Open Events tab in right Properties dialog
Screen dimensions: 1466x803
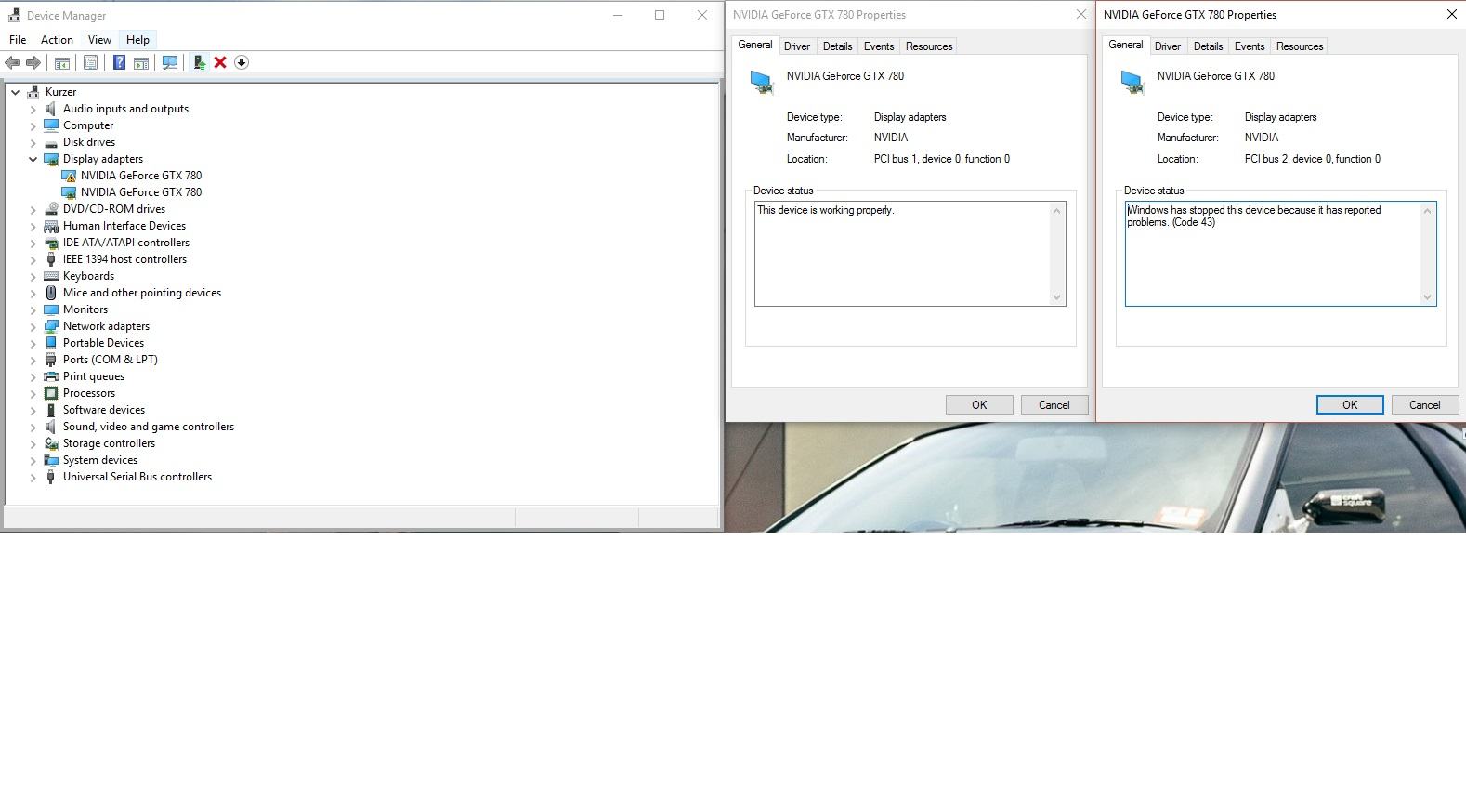[1250, 46]
